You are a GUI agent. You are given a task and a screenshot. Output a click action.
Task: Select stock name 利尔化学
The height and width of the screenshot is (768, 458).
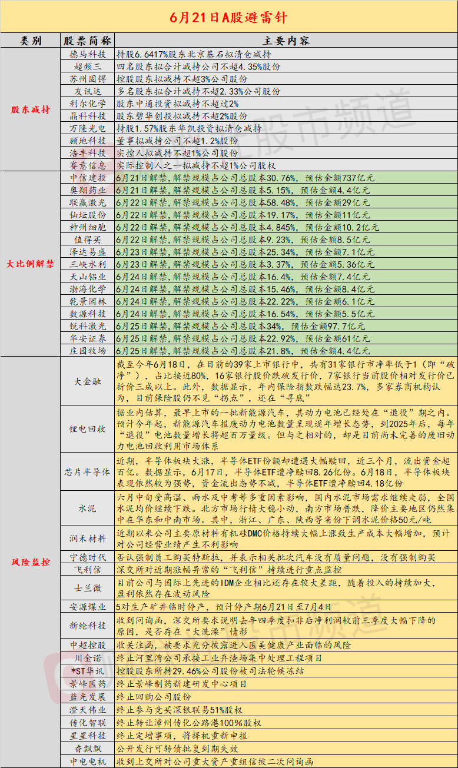click(87, 104)
